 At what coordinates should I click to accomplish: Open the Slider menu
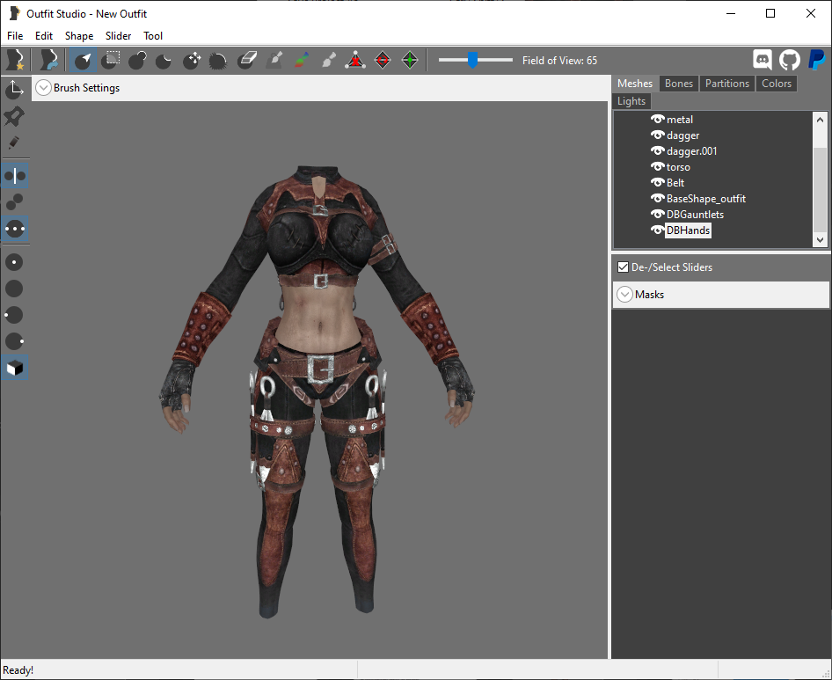coord(119,35)
